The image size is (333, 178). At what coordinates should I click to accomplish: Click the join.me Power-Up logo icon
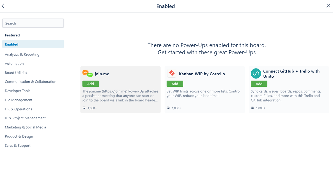pos(87,73)
